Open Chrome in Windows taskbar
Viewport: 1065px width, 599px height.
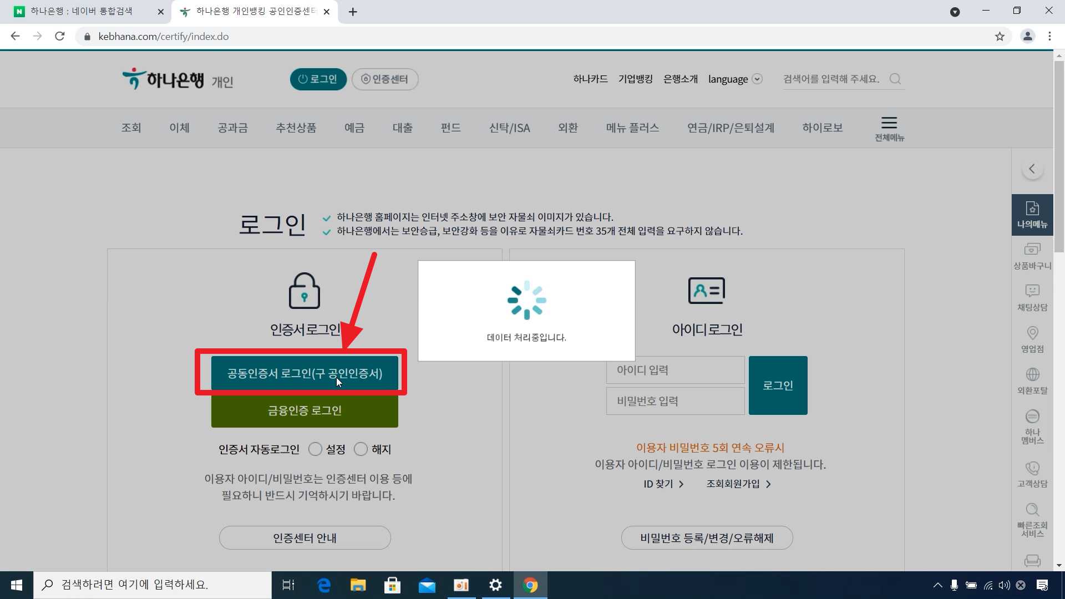pyautogui.click(x=530, y=585)
